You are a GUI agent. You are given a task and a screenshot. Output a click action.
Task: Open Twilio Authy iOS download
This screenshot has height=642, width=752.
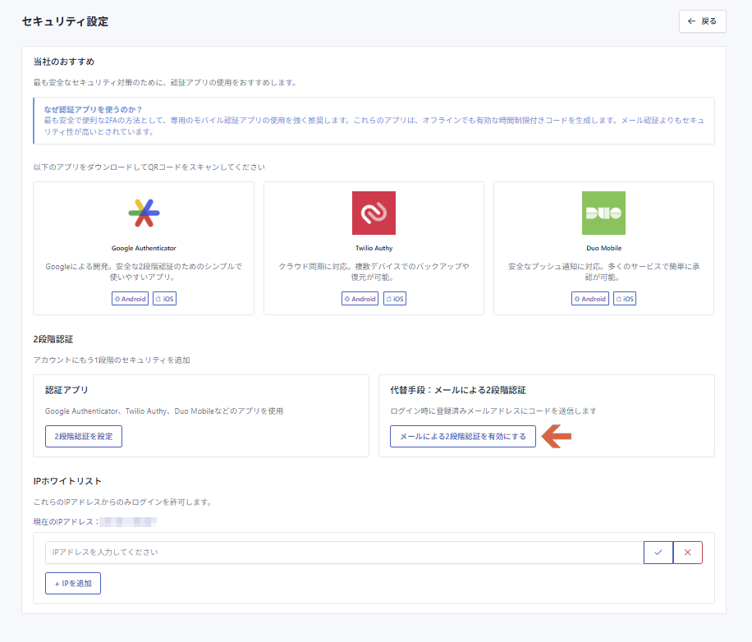395,299
